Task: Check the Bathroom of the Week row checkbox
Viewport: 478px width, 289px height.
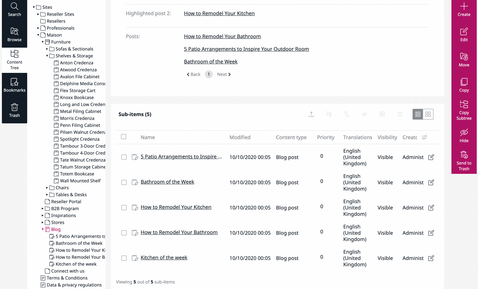Action: [124, 182]
